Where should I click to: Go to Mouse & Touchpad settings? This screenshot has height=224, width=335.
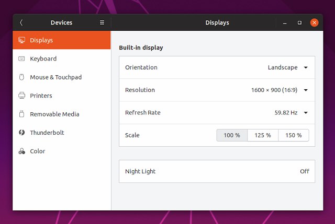[62, 77]
